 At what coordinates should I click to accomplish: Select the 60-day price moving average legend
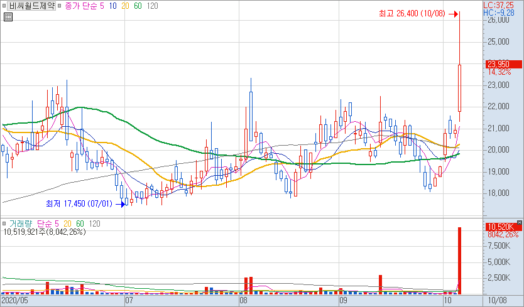(x=138, y=6)
